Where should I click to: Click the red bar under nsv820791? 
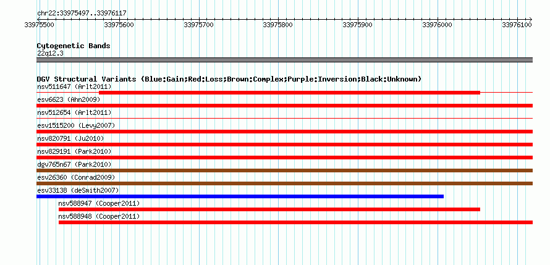(x=284, y=145)
